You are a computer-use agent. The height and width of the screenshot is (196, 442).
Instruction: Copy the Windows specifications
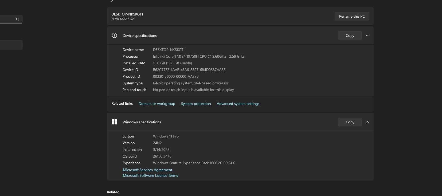tap(350, 122)
